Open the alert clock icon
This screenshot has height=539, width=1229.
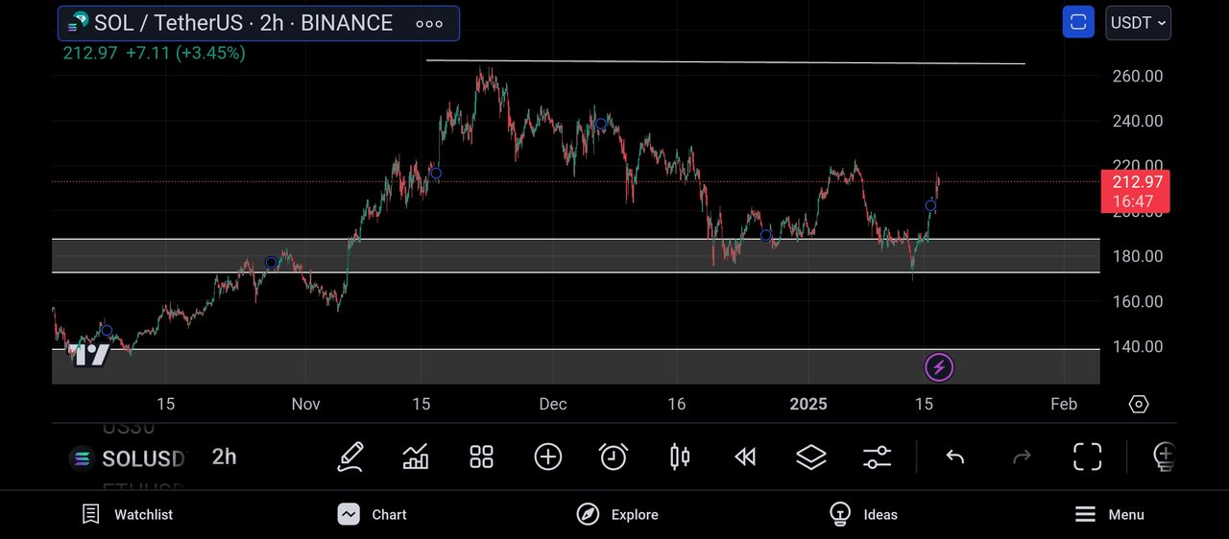click(x=614, y=457)
